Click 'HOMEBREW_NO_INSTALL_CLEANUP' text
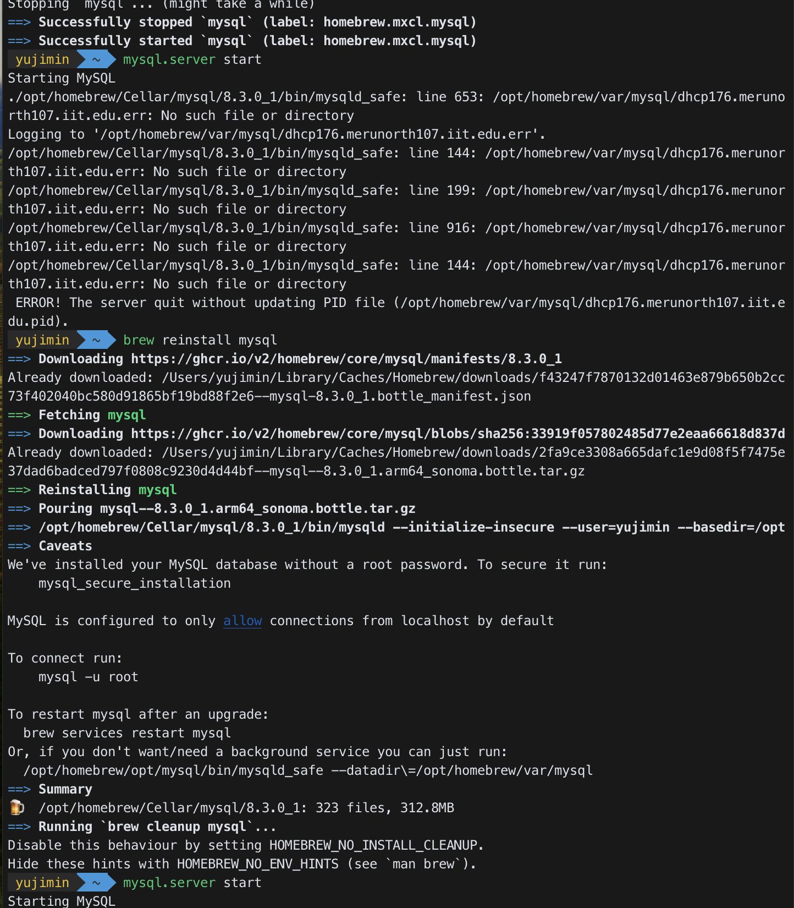This screenshot has height=908, width=794. 373,845
